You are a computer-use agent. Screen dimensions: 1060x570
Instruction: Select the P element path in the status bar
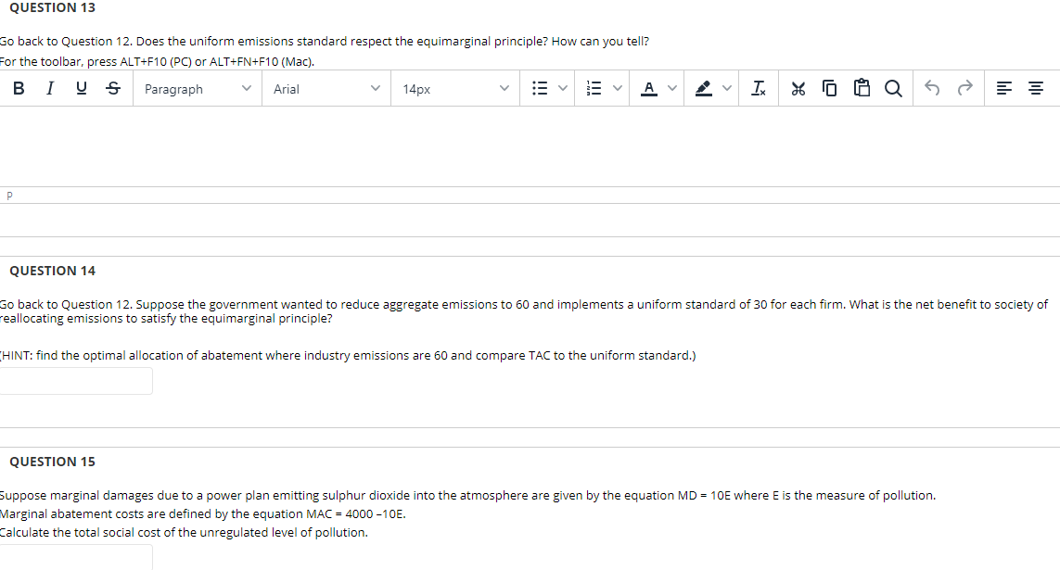pos(9,196)
